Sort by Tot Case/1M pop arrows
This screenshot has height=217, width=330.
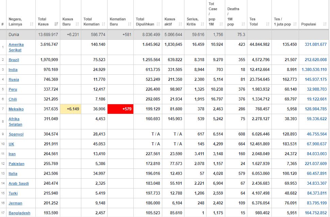[221, 24]
